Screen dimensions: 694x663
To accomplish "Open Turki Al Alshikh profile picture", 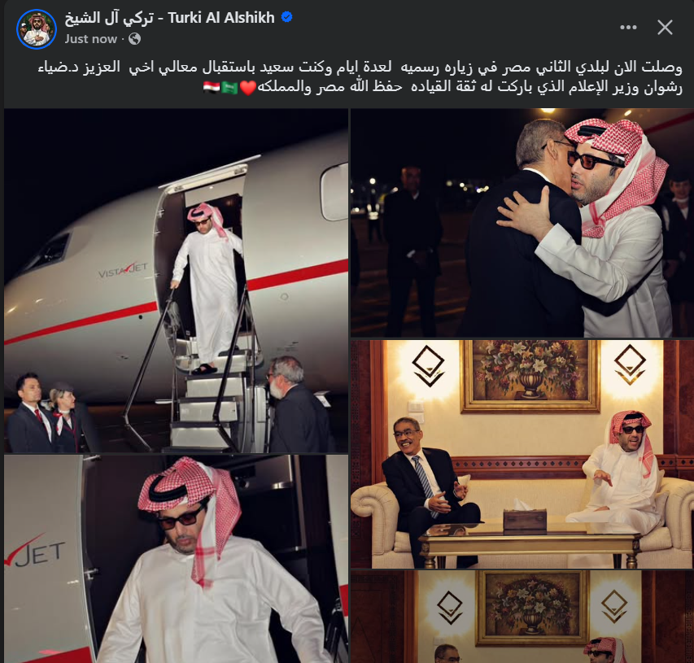I will tap(37, 28).
